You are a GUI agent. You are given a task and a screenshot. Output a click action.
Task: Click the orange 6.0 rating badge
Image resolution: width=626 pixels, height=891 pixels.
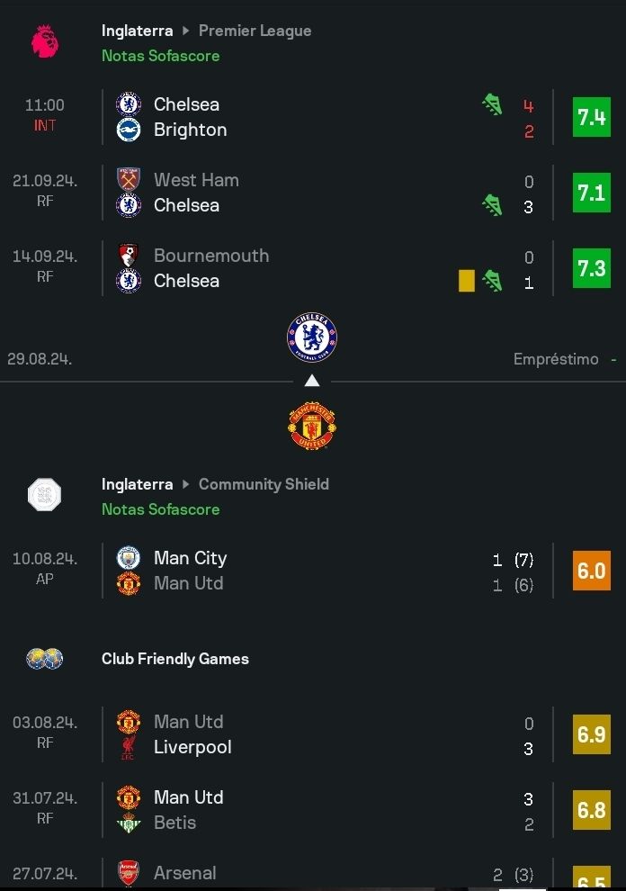[591, 571]
